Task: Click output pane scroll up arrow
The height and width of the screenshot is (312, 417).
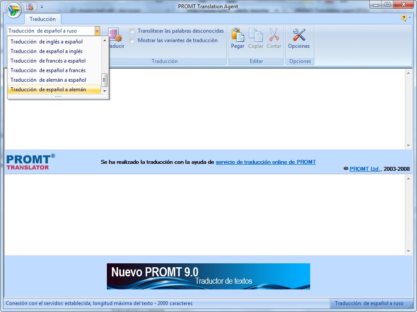Action: click(x=408, y=179)
